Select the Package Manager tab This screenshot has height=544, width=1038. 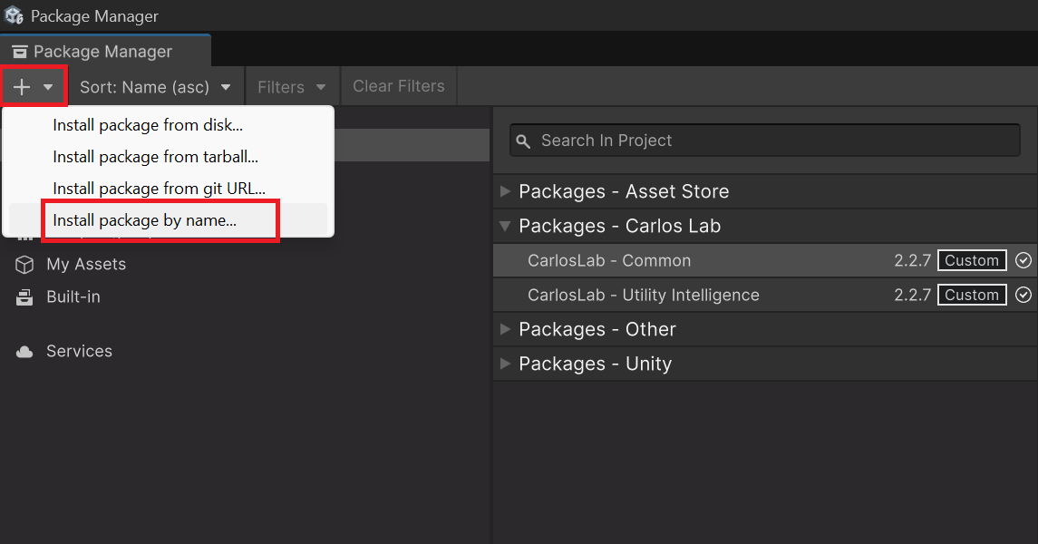click(x=105, y=52)
